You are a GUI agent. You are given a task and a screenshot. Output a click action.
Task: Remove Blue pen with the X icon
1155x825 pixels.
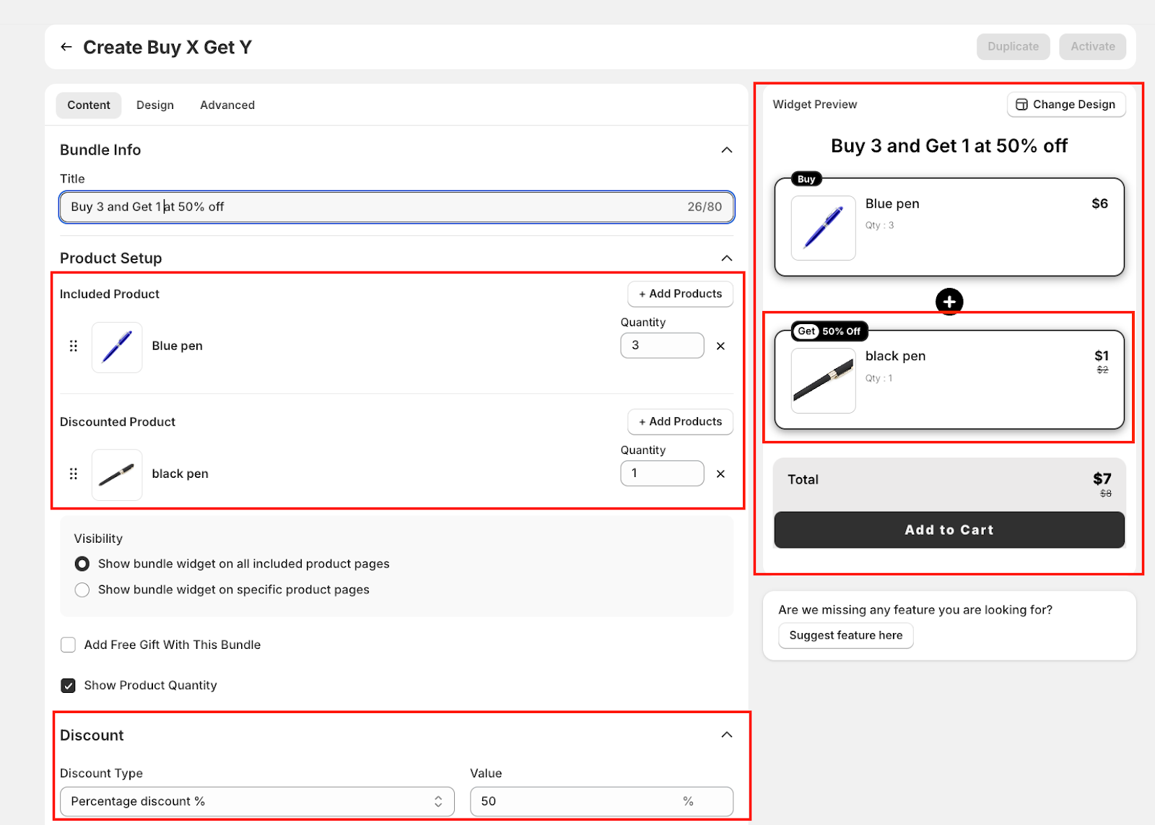(720, 346)
